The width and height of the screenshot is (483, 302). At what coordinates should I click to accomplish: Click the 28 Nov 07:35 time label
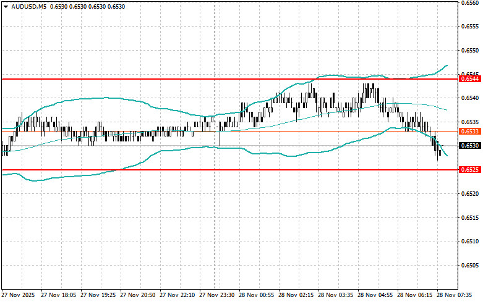tap(455, 295)
